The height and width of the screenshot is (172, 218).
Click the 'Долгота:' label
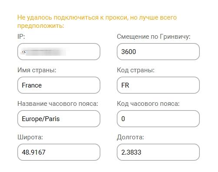(x=130, y=137)
